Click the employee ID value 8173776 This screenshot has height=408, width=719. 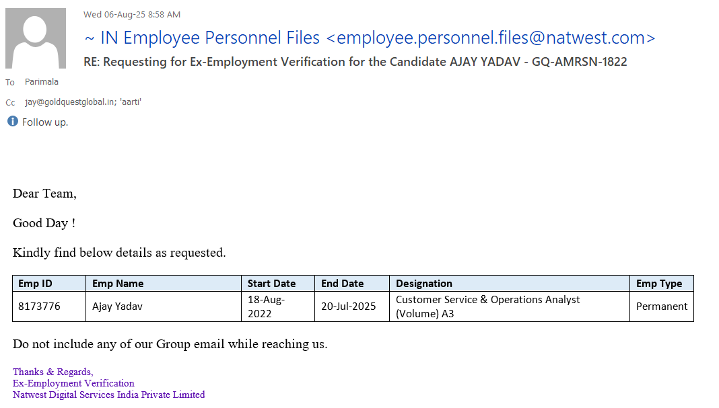point(39,307)
